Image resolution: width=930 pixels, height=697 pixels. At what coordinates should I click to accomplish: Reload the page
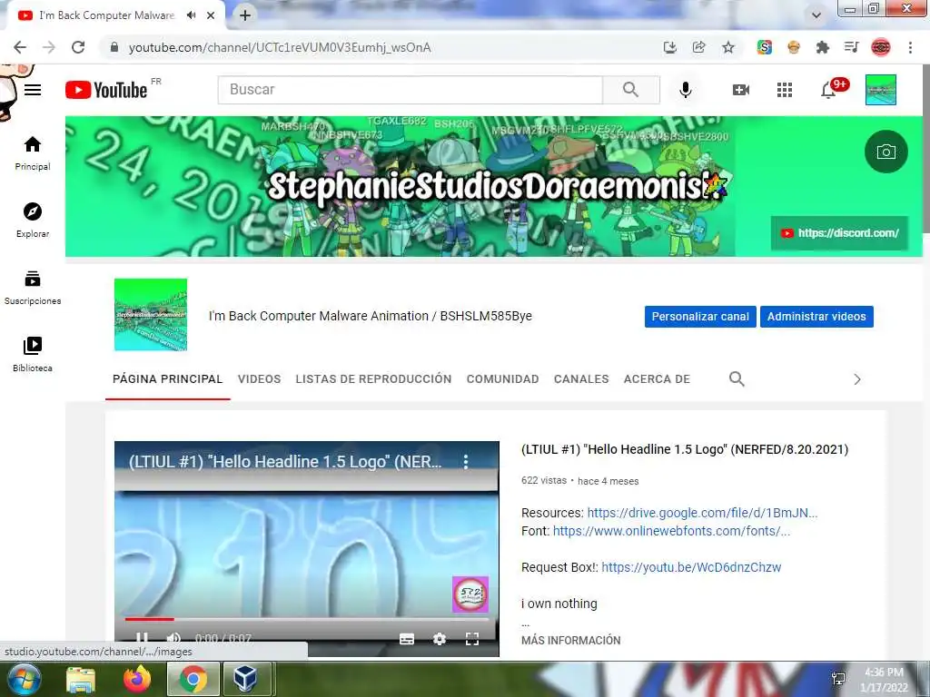click(x=78, y=47)
